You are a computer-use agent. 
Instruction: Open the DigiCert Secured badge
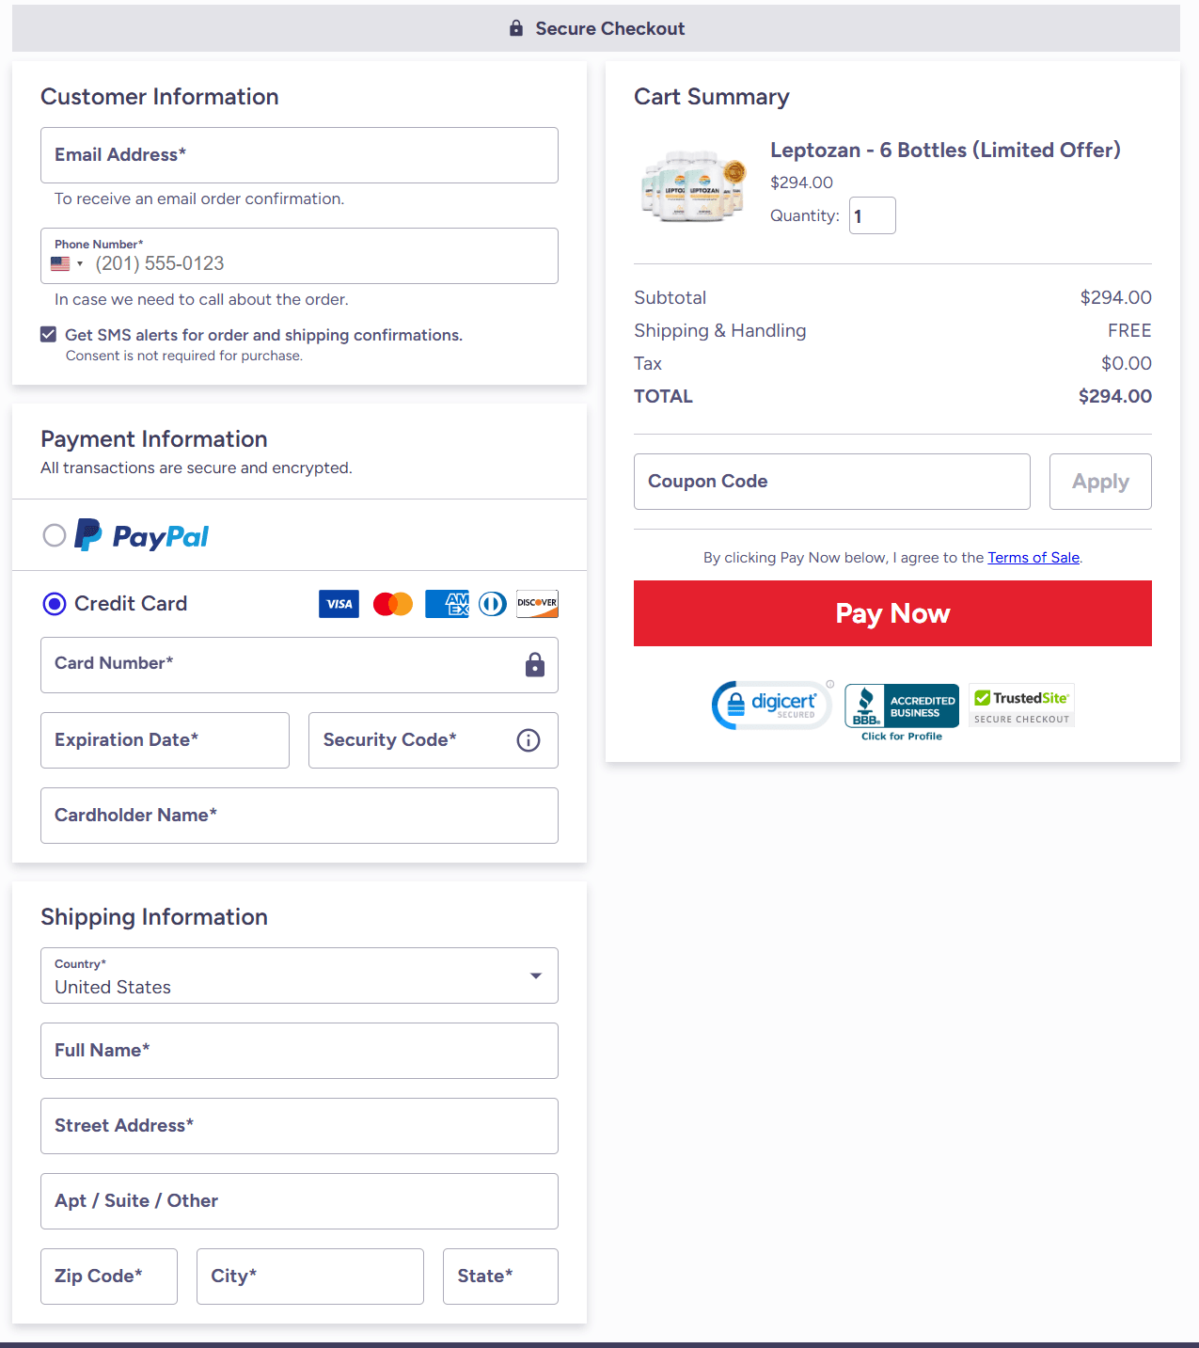coord(772,705)
